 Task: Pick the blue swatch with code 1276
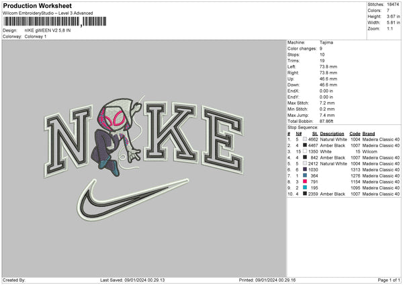[305, 175]
